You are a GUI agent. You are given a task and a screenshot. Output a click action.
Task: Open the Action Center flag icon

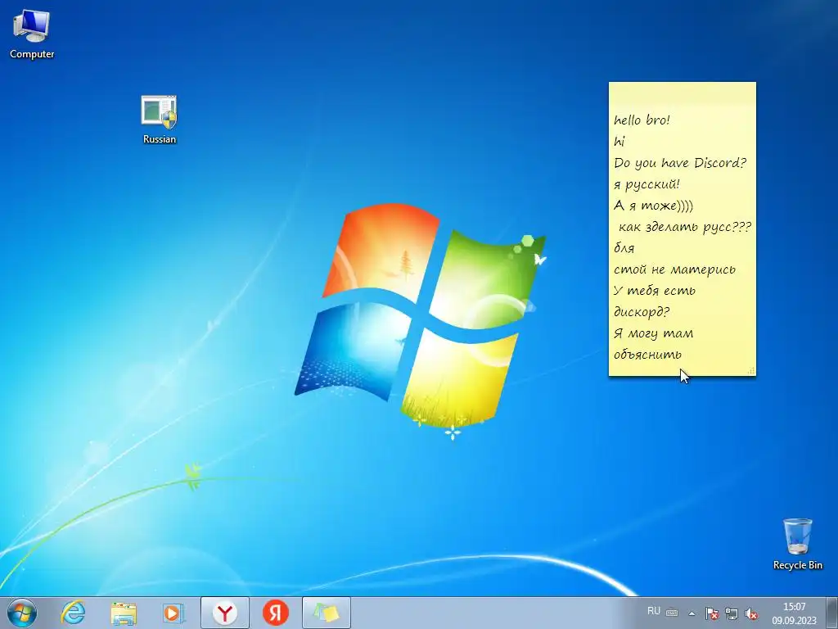pyautogui.click(x=711, y=613)
